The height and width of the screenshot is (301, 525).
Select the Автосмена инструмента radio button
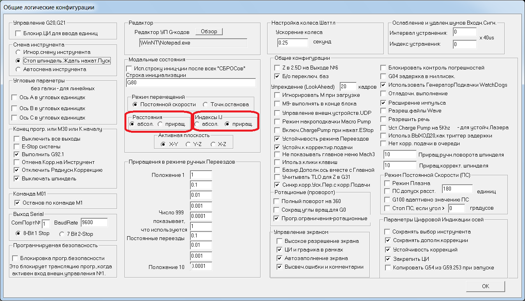click(x=18, y=69)
